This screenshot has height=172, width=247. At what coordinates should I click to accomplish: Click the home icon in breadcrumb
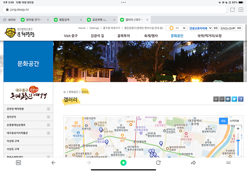[x=64, y=92]
